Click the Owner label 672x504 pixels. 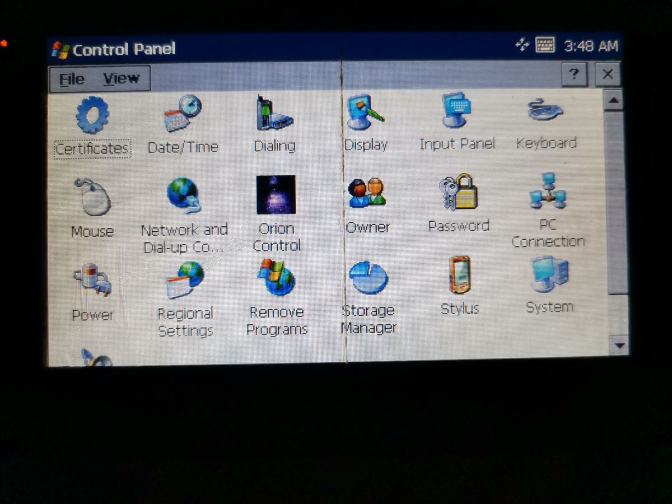[x=368, y=227]
